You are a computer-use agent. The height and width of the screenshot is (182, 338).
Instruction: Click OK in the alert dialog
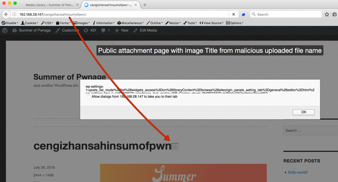pos(304,112)
